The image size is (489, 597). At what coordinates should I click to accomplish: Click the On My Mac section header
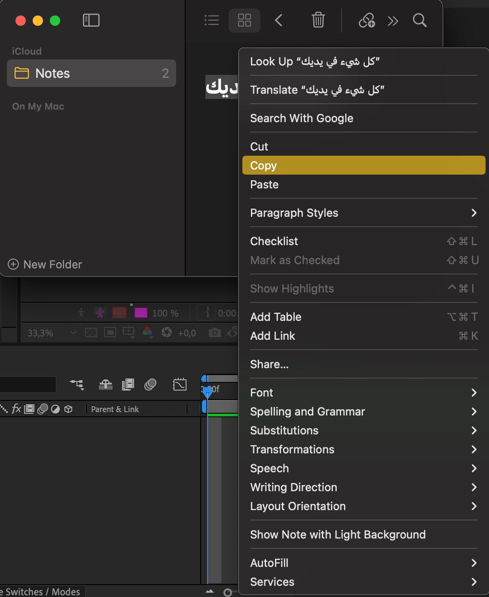[x=38, y=106]
